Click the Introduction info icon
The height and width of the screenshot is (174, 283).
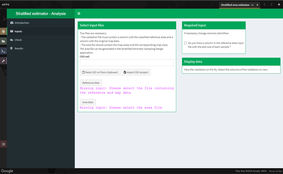click(12, 23)
